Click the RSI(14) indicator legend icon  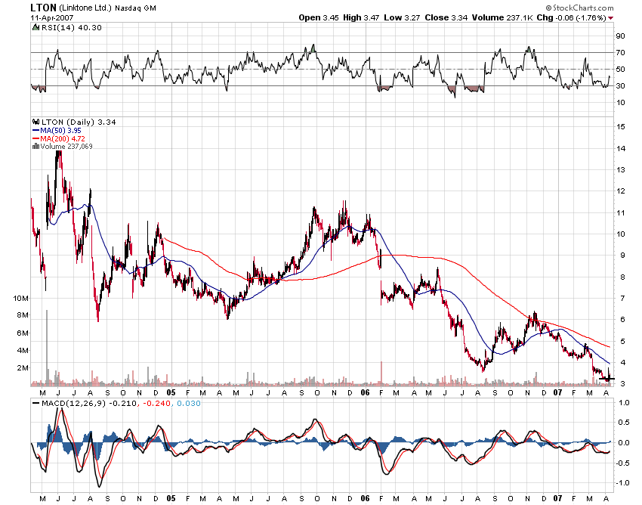click(35, 27)
